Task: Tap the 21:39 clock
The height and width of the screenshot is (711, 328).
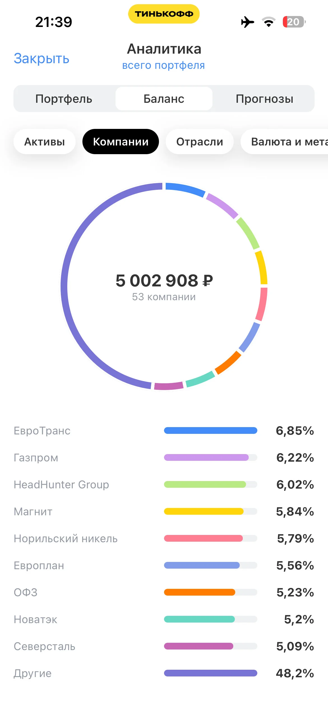Action: [x=54, y=22]
